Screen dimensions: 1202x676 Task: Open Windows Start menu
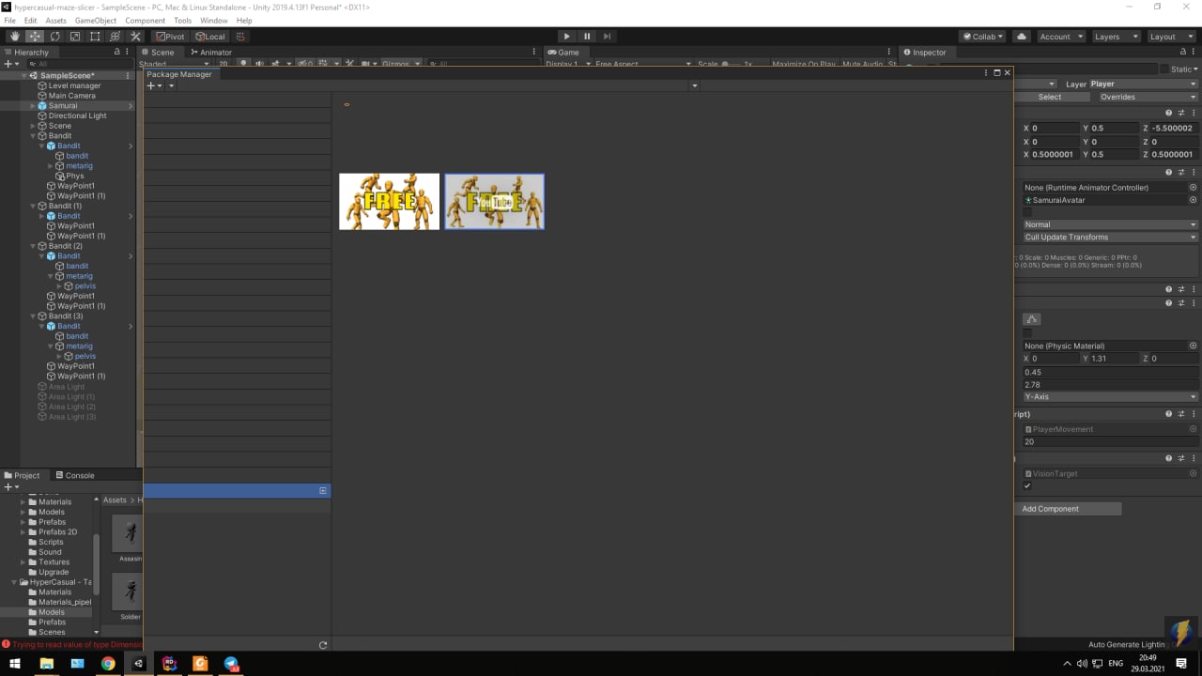point(15,664)
